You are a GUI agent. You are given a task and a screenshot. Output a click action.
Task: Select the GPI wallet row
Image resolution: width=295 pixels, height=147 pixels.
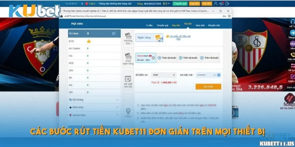tap(94, 93)
